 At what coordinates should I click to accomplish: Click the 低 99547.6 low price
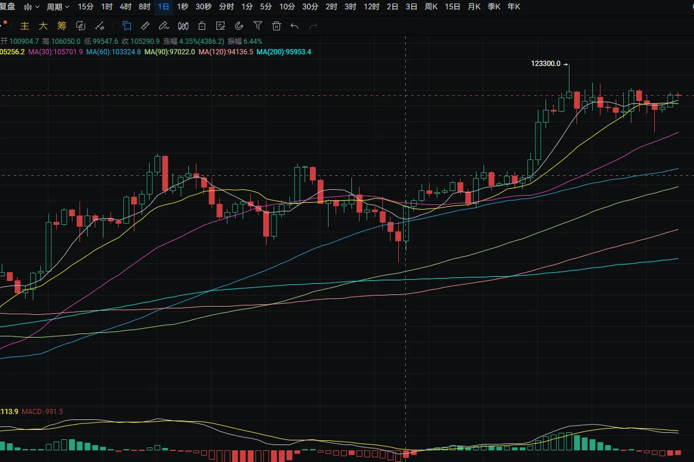tap(101, 41)
